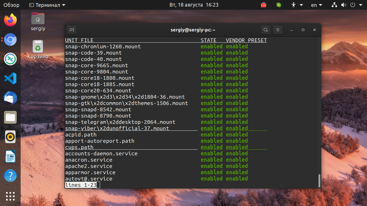The height and width of the screenshot is (206, 367).
Task: Click snap-snapd-8790.mount entry
Action: point(98,116)
